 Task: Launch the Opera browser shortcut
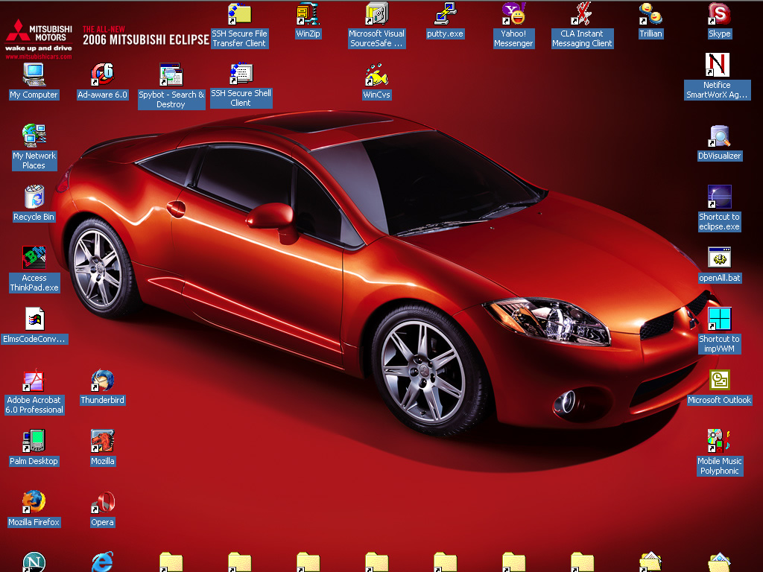tap(102, 503)
